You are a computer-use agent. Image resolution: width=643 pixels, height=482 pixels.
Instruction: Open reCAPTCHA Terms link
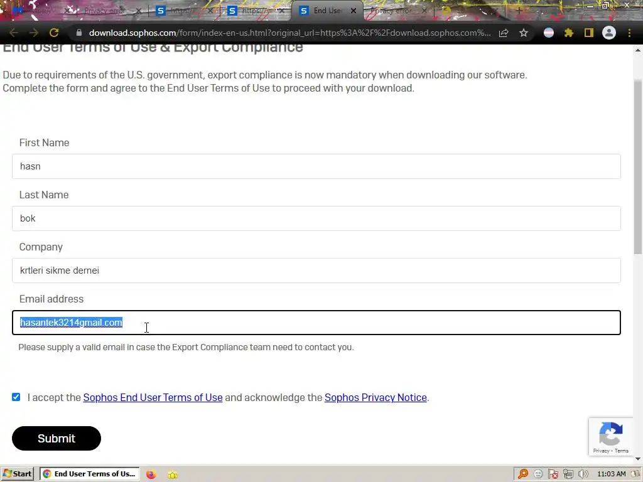pyautogui.click(x=622, y=451)
